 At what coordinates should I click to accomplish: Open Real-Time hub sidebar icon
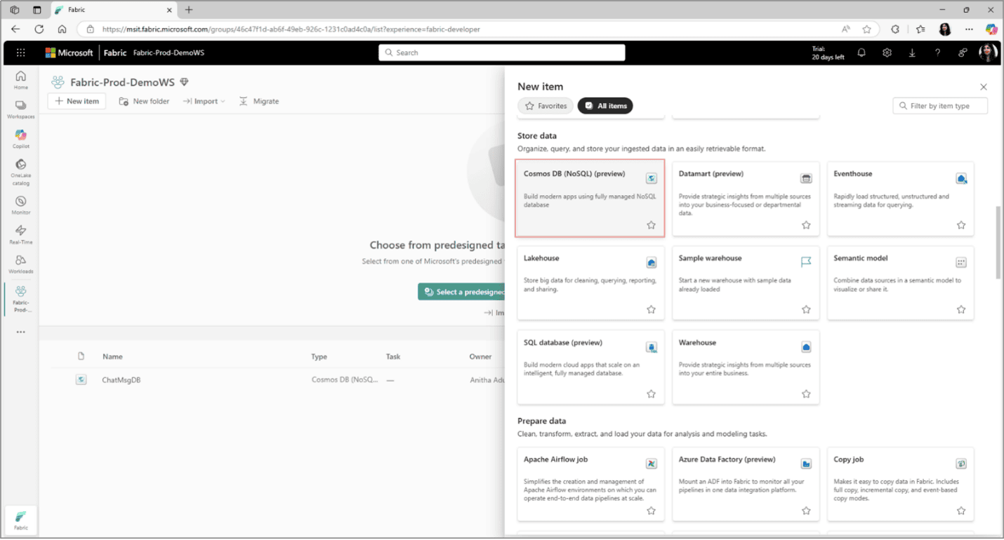pyautogui.click(x=21, y=234)
